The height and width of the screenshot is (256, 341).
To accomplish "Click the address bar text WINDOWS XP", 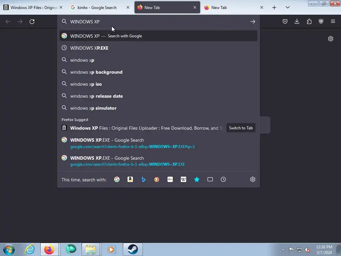I will [x=85, y=22].
